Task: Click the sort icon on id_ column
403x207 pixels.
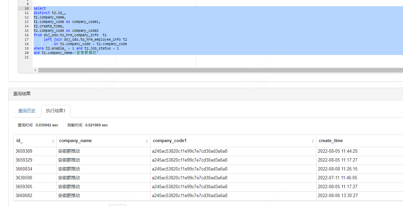Action: point(53,141)
